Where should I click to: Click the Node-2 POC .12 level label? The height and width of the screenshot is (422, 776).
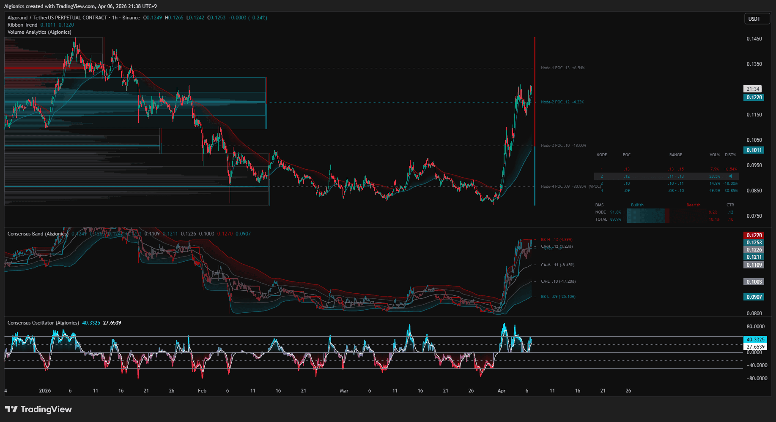click(562, 102)
